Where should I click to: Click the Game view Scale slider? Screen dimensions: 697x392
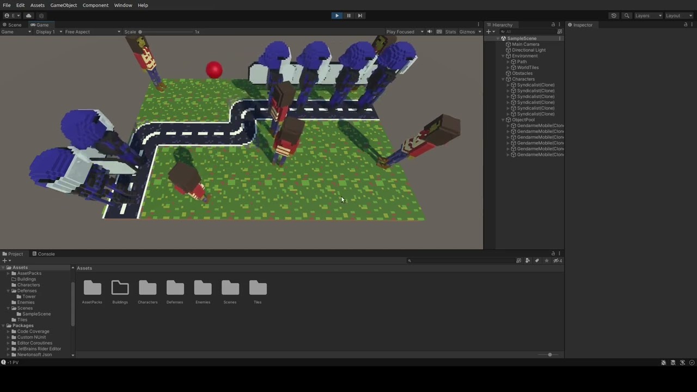pyautogui.click(x=166, y=32)
